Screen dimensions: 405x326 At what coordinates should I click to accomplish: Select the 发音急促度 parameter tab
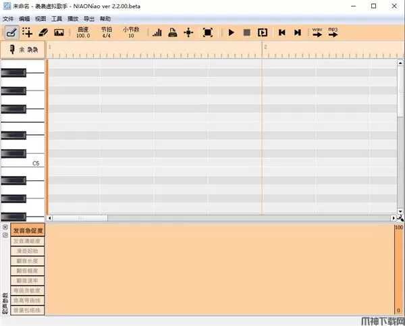[x=28, y=230]
